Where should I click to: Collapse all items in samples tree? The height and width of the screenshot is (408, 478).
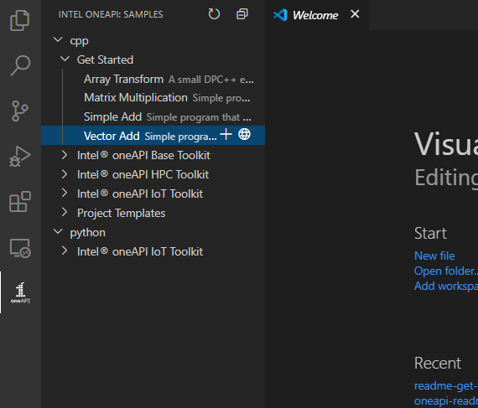pyautogui.click(x=242, y=14)
